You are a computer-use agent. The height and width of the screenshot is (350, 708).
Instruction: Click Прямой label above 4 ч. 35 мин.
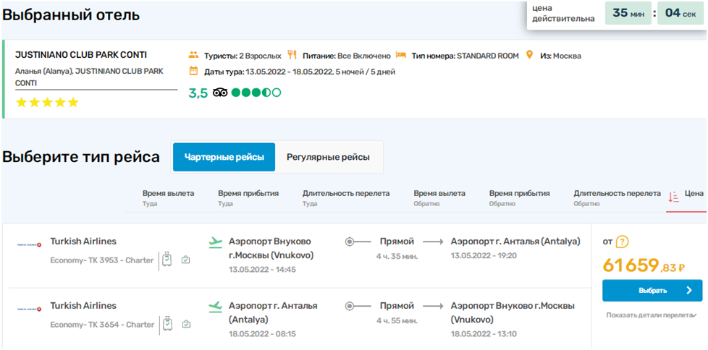coord(397,242)
